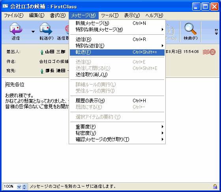Image resolution: width=221 pixels, height=192 pixels.
Task: Expand the 重要度(P) submenu
Action: point(117,127)
